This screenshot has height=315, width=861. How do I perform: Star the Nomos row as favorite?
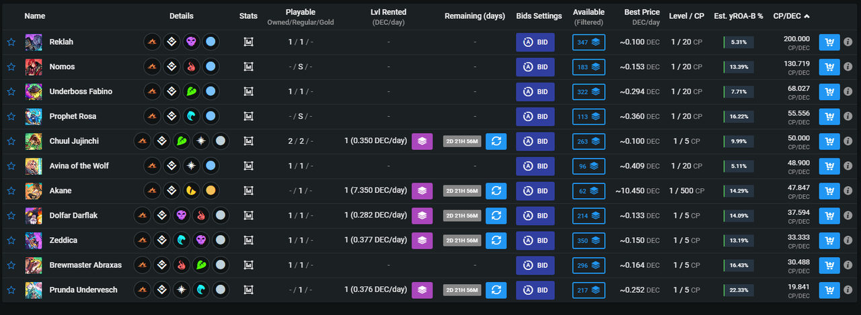tap(11, 67)
